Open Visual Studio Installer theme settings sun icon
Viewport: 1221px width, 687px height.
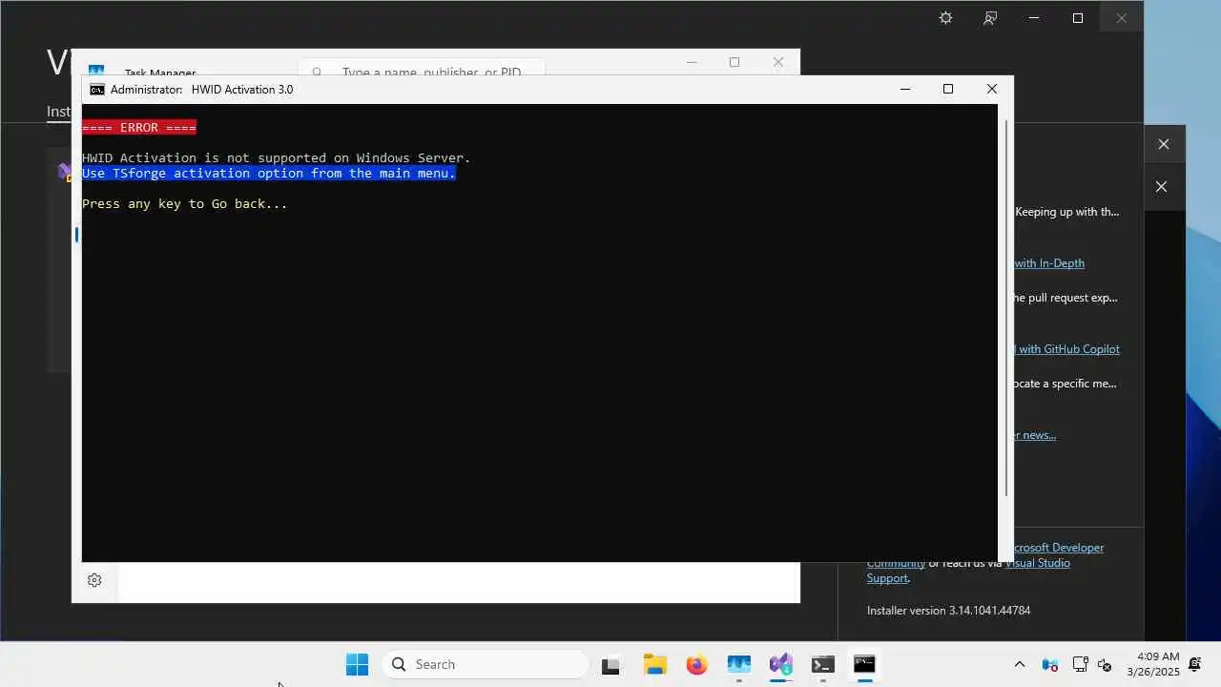click(945, 18)
